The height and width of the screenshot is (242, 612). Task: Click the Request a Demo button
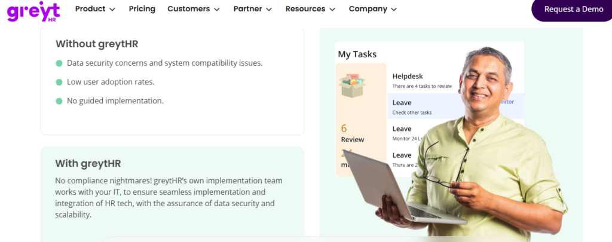tap(572, 10)
